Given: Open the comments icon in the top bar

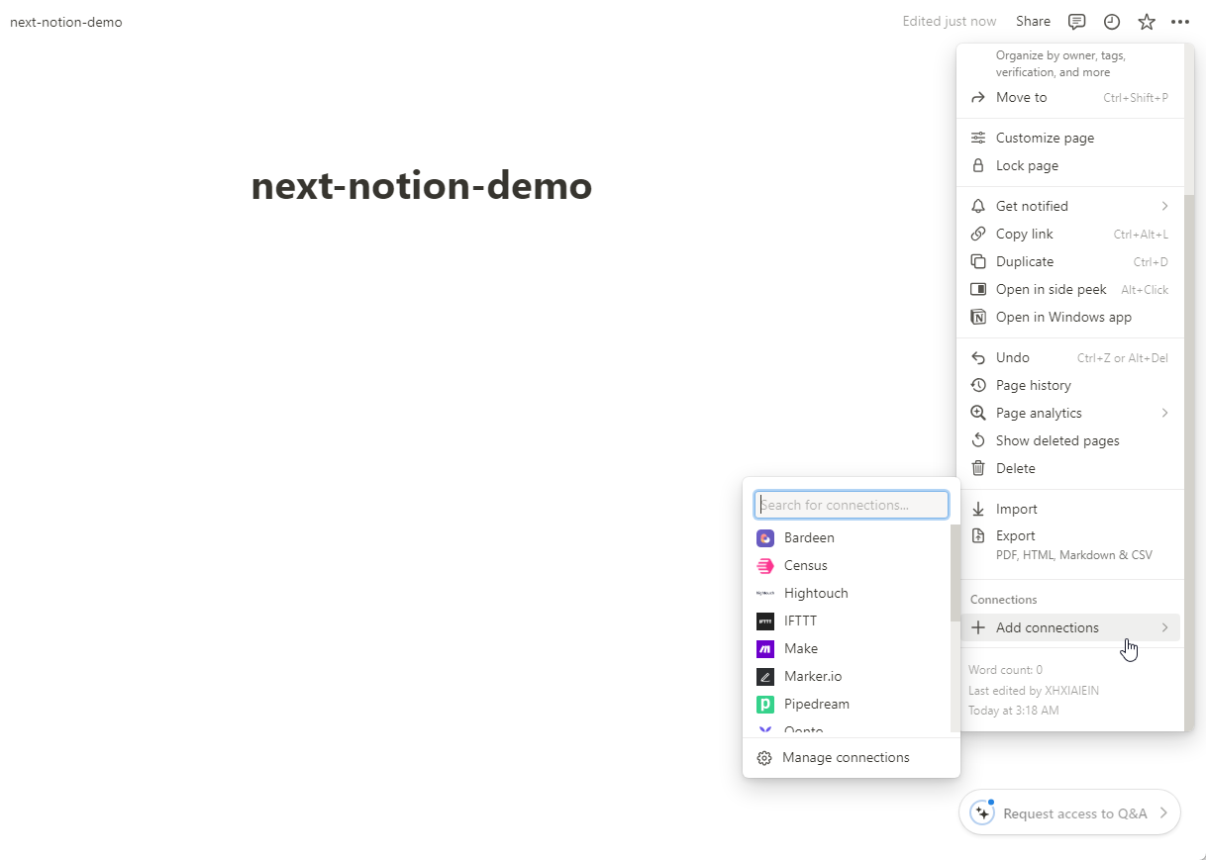Looking at the screenshot, I should 1076,21.
